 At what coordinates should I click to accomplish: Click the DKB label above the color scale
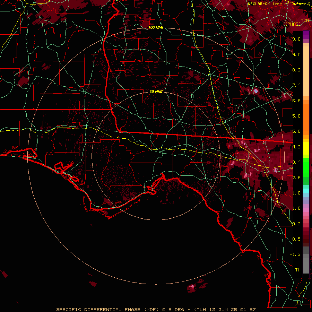coord(305,21)
